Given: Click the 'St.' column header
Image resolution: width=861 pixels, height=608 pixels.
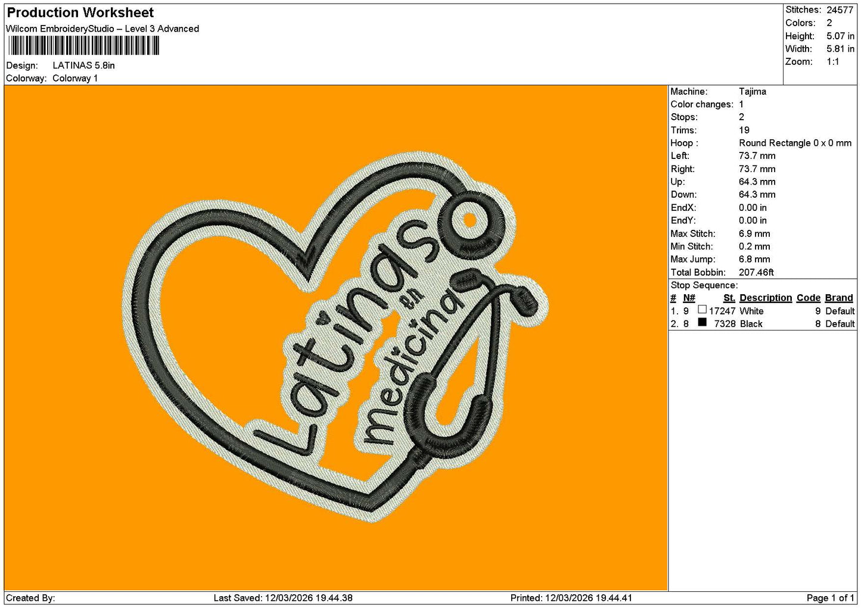Looking at the screenshot, I should (729, 298).
